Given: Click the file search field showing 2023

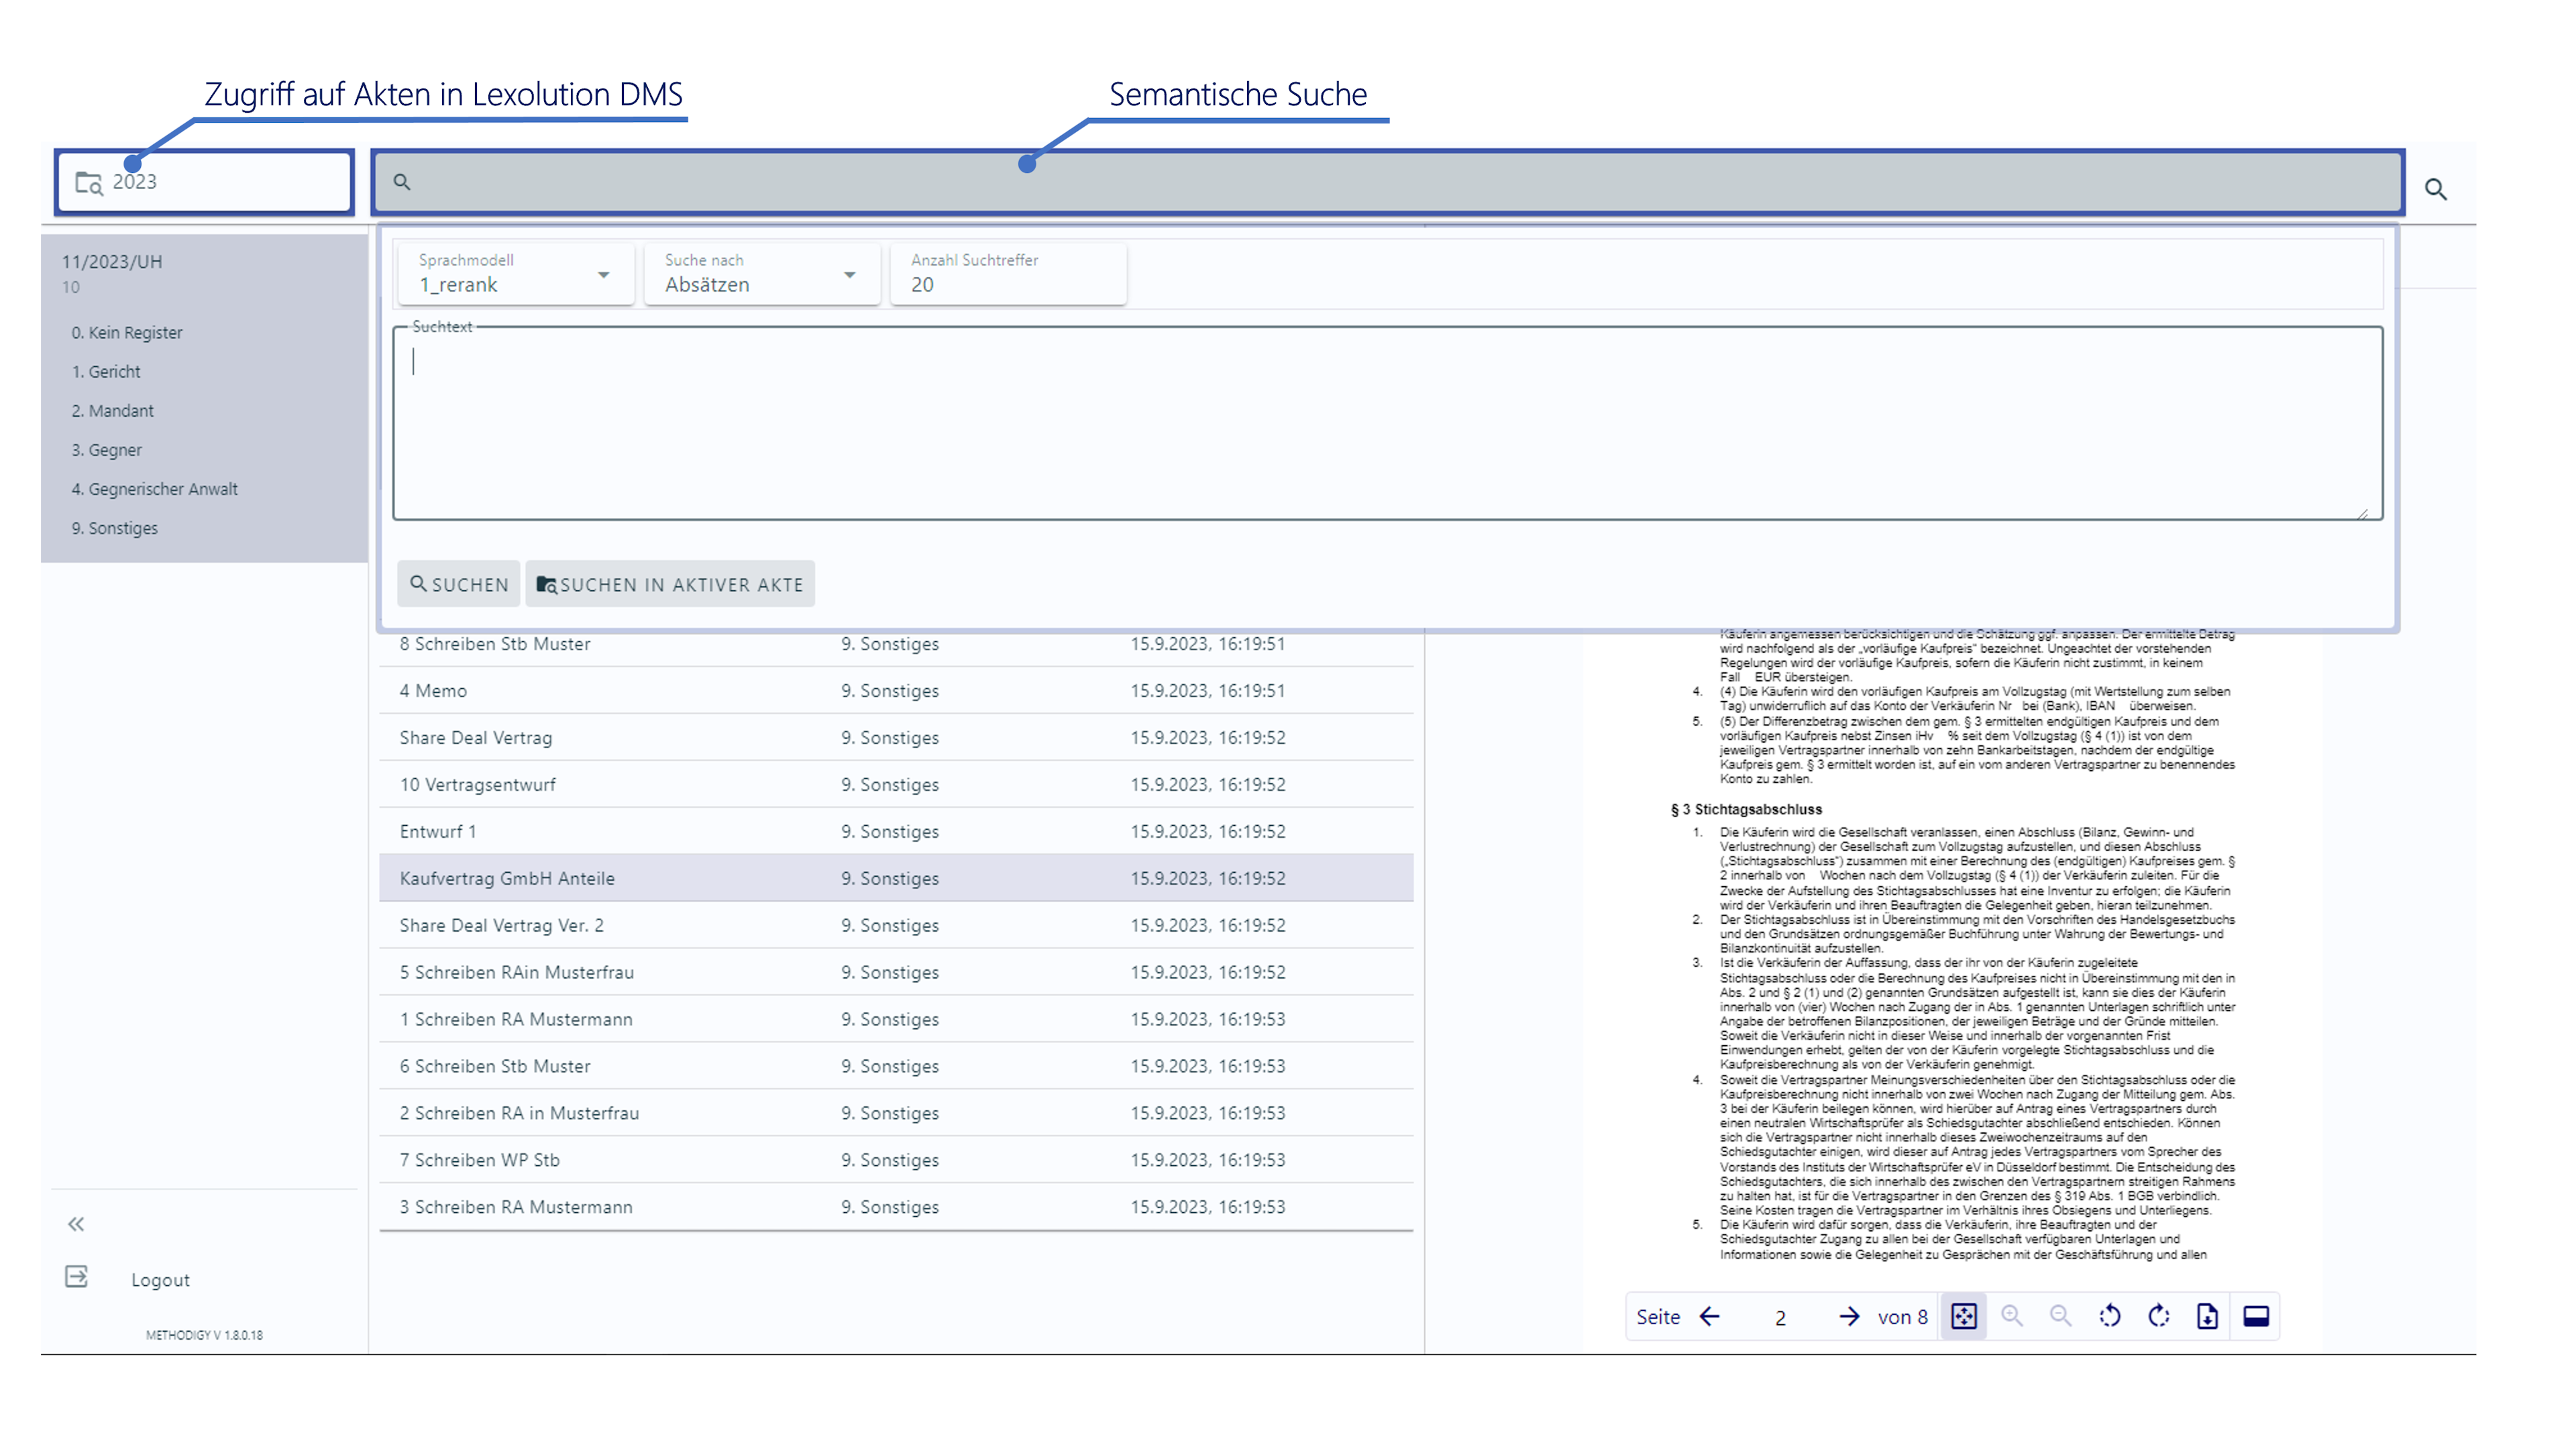Looking at the screenshot, I should click(205, 182).
